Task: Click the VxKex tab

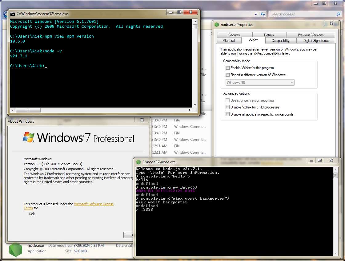Action: click(253, 40)
